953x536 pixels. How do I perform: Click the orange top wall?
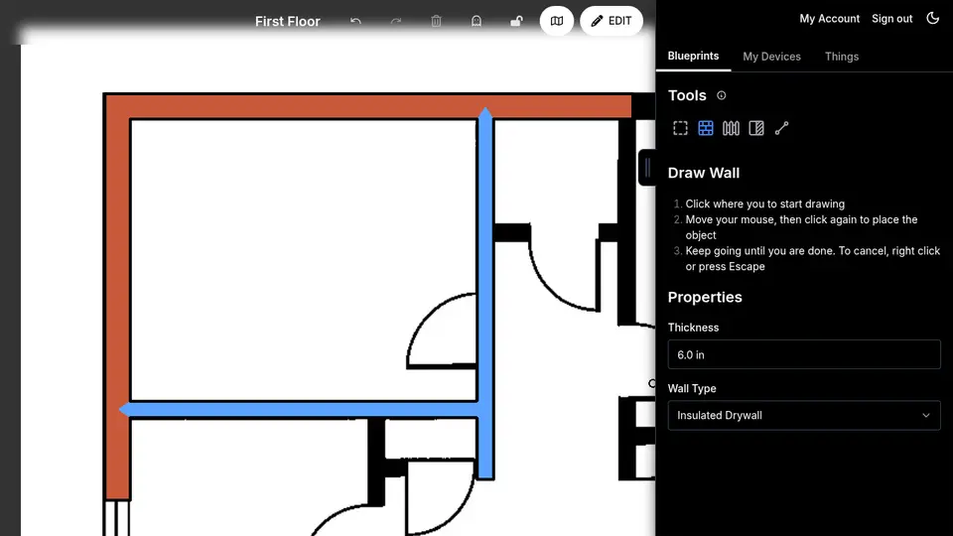pyautogui.click(x=368, y=106)
